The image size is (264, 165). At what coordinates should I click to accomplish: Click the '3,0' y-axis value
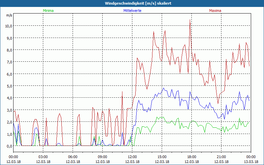point(10,110)
